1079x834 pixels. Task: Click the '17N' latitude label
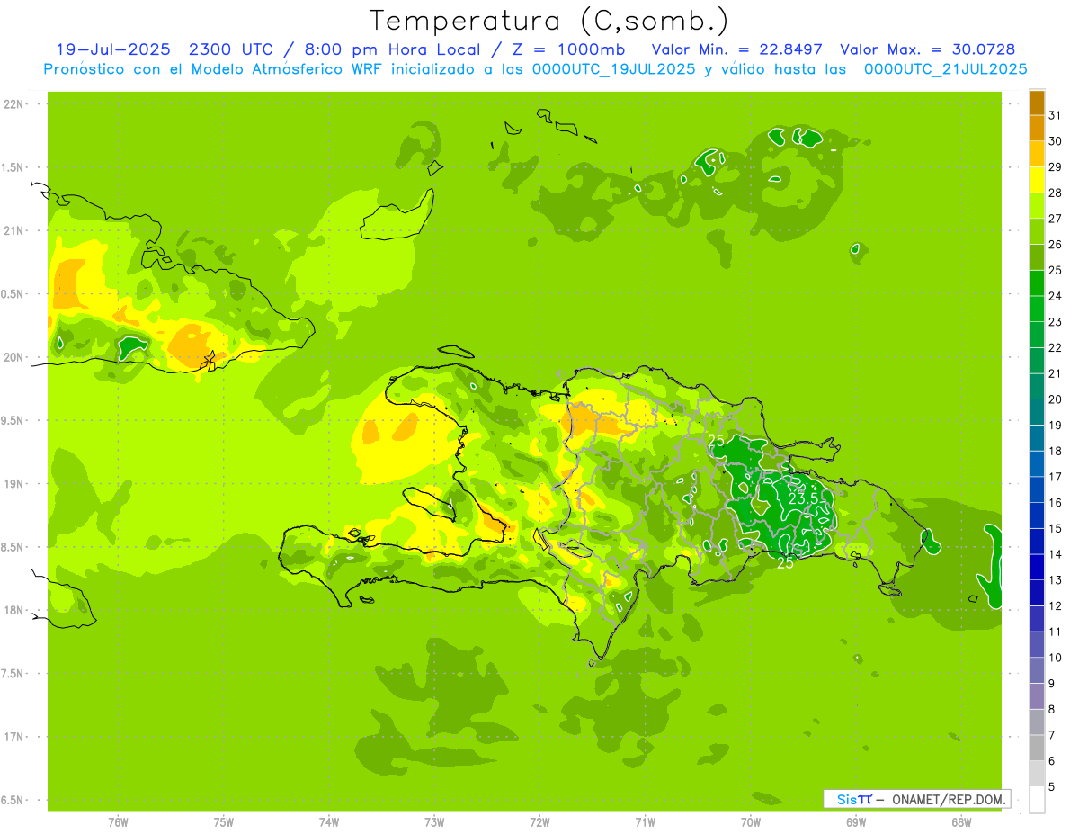(x=13, y=737)
